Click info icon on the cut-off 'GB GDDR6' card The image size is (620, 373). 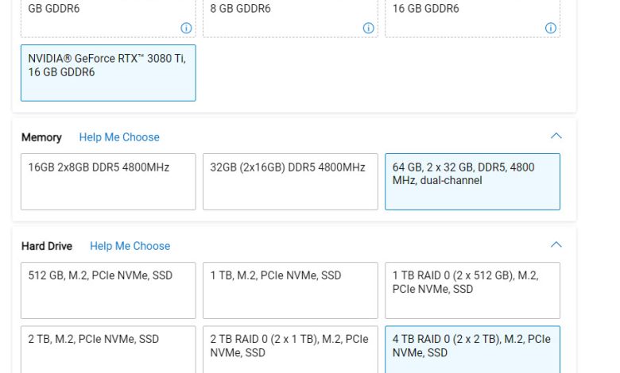pos(186,28)
